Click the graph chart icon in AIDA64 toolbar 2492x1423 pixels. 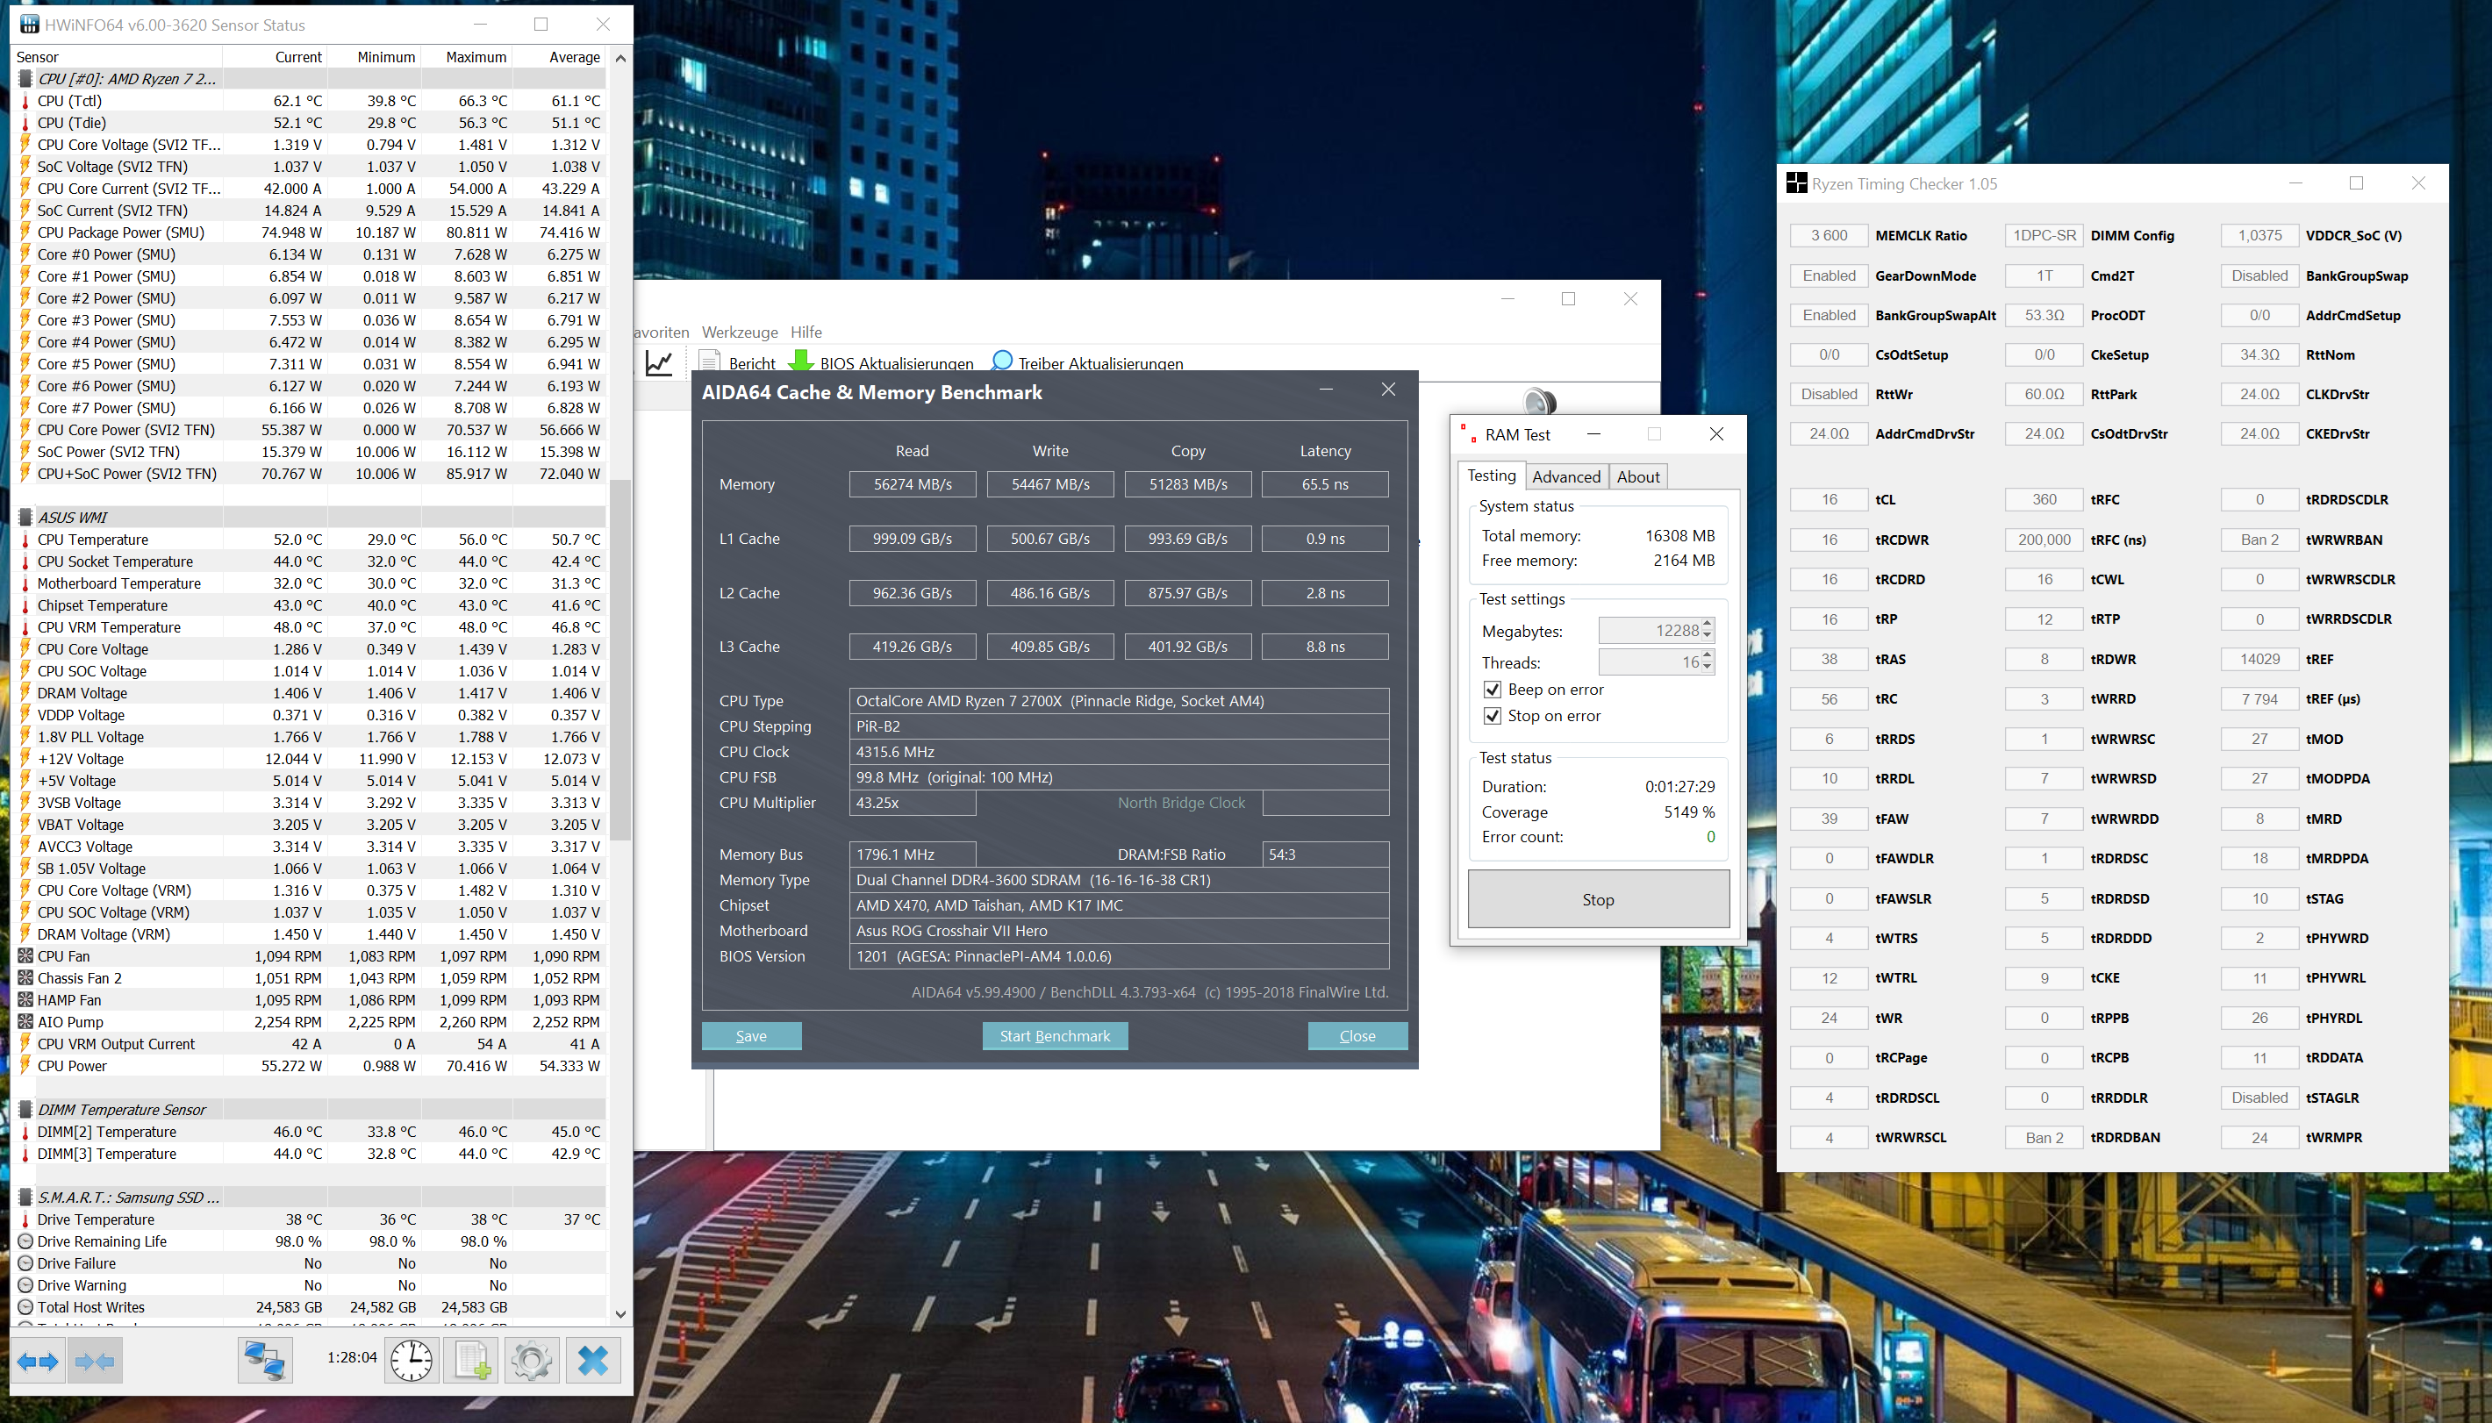(x=660, y=362)
